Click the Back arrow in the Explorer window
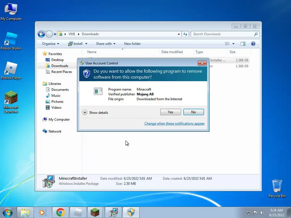Image resolution: width=291 pixels, height=218 pixels. coord(41,34)
